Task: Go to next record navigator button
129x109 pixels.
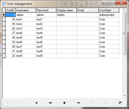Action: point(37,103)
